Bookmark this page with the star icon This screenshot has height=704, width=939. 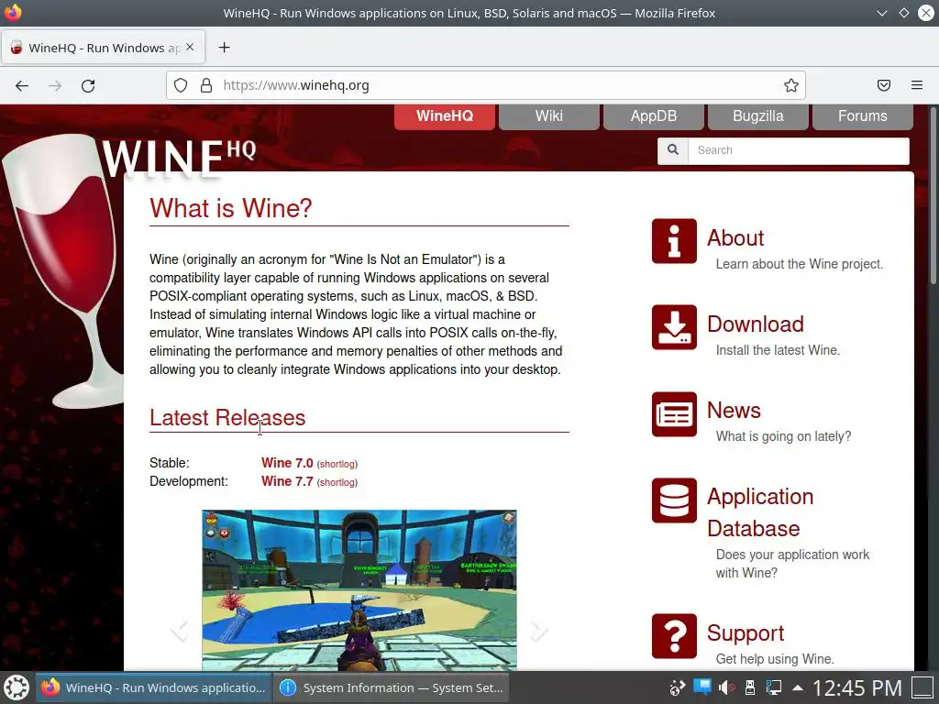791,85
